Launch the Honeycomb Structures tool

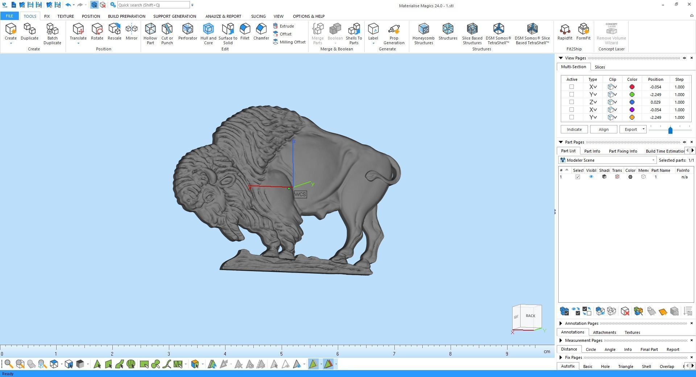pyautogui.click(x=423, y=33)
